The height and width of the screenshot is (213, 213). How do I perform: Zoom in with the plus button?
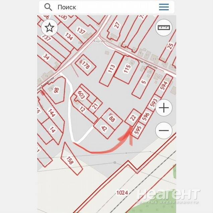(x=164, y=108)
